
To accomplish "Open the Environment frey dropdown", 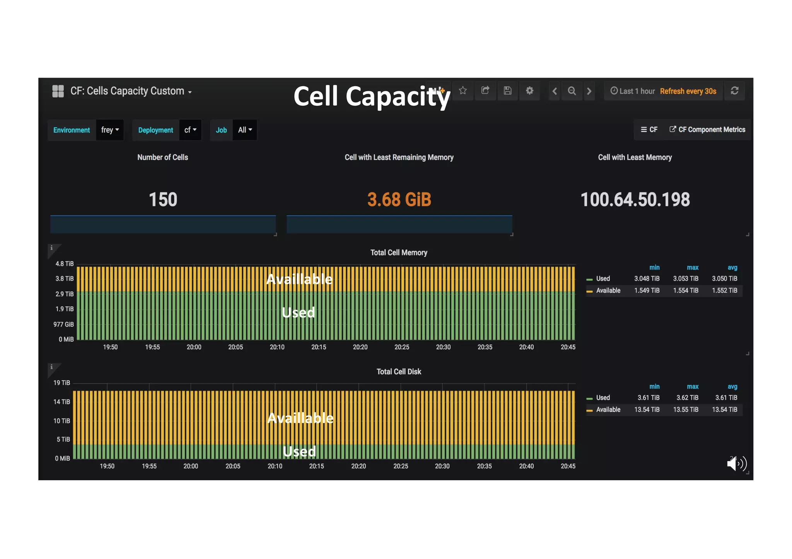I will [x=110, y=130].
